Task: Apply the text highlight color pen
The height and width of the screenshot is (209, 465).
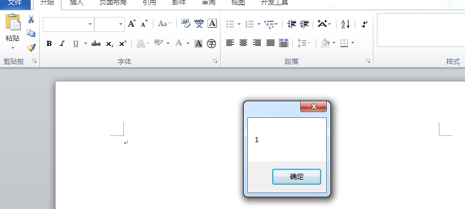Action: click(x=159, y=43)
